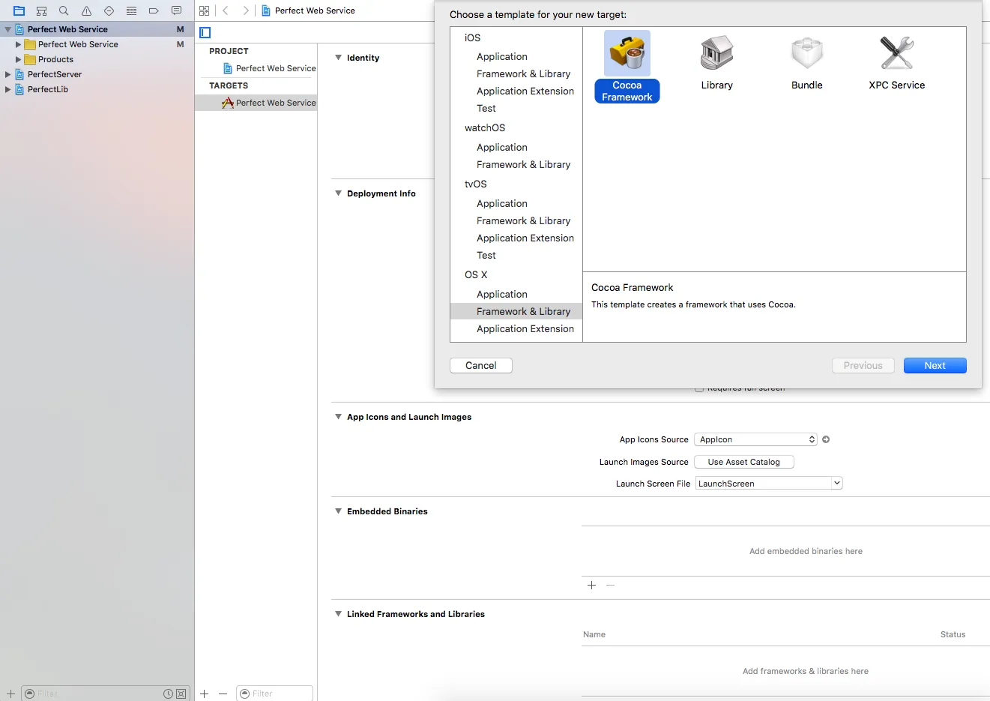Select Perfect Web Service under TARGETS
The height and width of the screenshot is (701, 990).
[256, 103]
